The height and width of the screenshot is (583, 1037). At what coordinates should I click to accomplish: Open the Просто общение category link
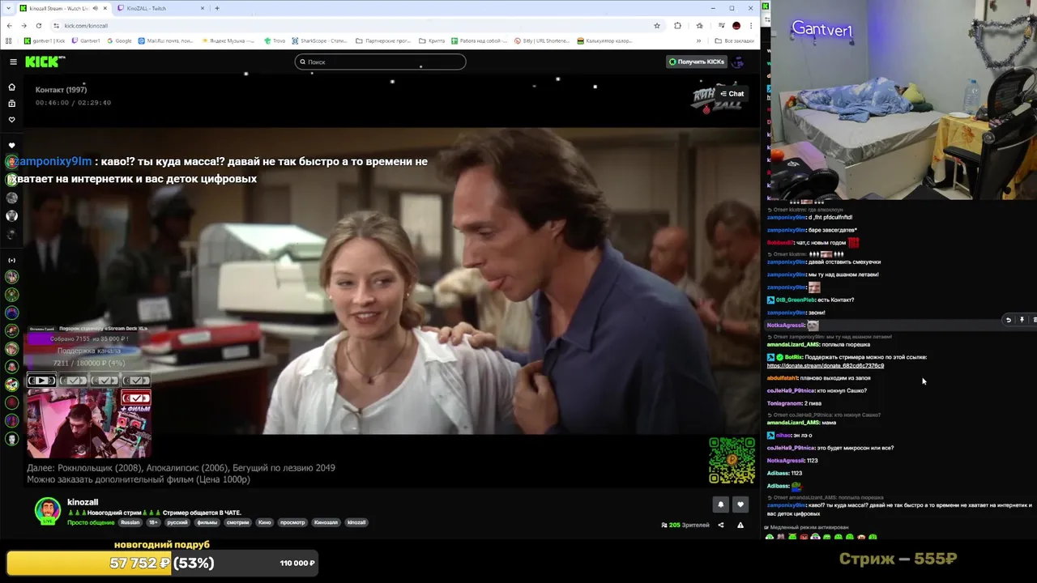point(91,522)
